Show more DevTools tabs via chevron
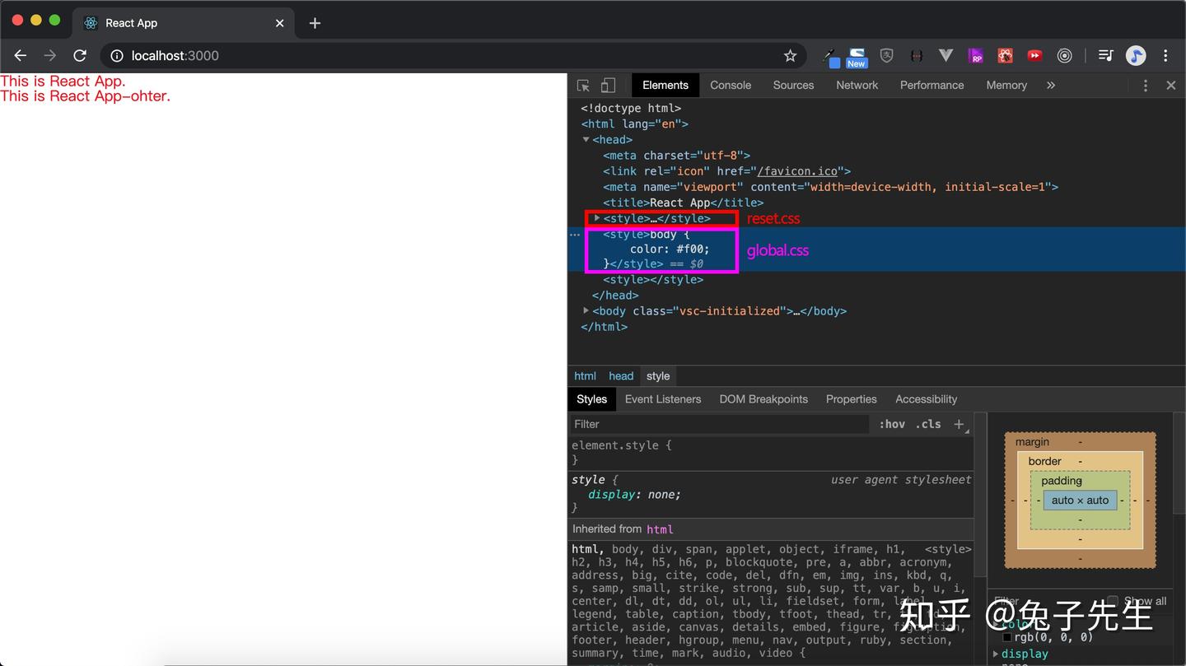 coord(1051,86)
